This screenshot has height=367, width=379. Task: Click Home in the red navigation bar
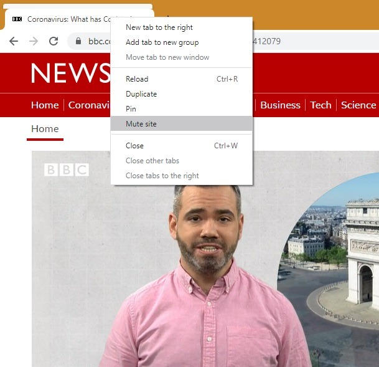point(45,105)
